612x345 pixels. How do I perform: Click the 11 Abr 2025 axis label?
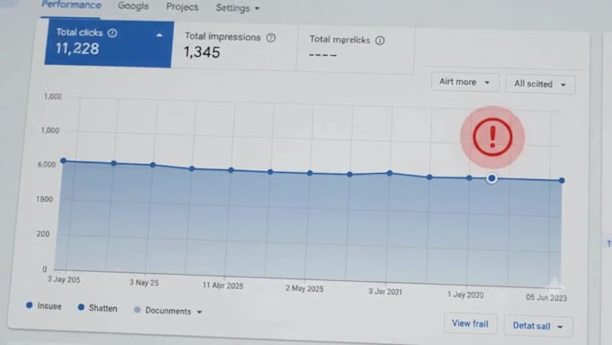222,286
